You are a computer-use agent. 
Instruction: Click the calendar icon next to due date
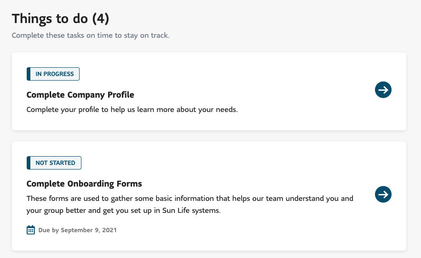[31, 230]
